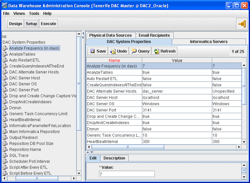Screen dimensions: 250x183
Task: Click tree panel's horizontal scroll left arrow
Action: click(4, 178)
